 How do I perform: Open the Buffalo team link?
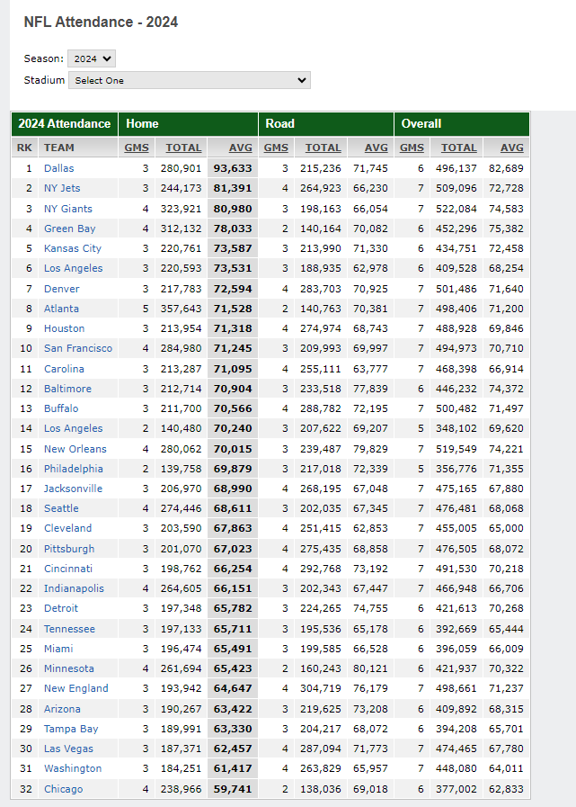point(61,408)
